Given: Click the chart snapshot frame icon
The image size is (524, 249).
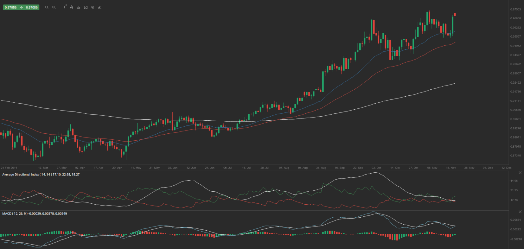Looking at the screenshot, I should 86,7.
